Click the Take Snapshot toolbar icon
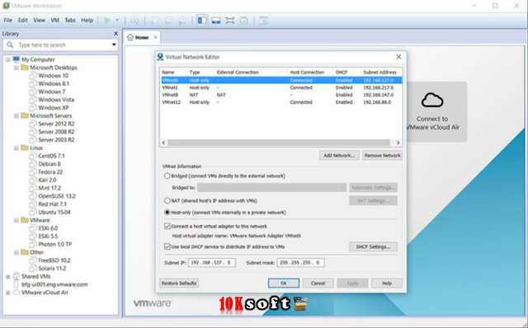Image resolution: width=528 pixels, height=328 pixels. [x=155, y=21]
